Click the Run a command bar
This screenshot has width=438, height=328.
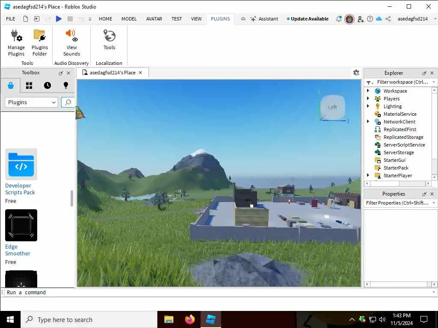click(219, 292)
